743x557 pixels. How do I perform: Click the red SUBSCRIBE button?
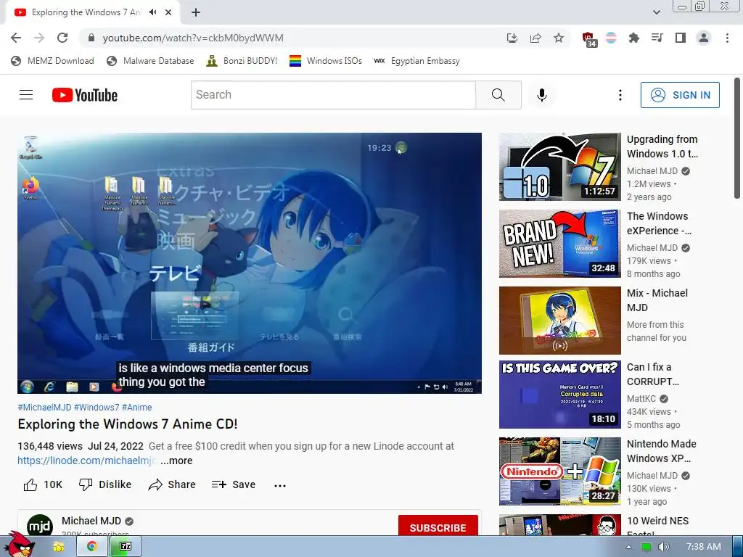tap(438, 527)
